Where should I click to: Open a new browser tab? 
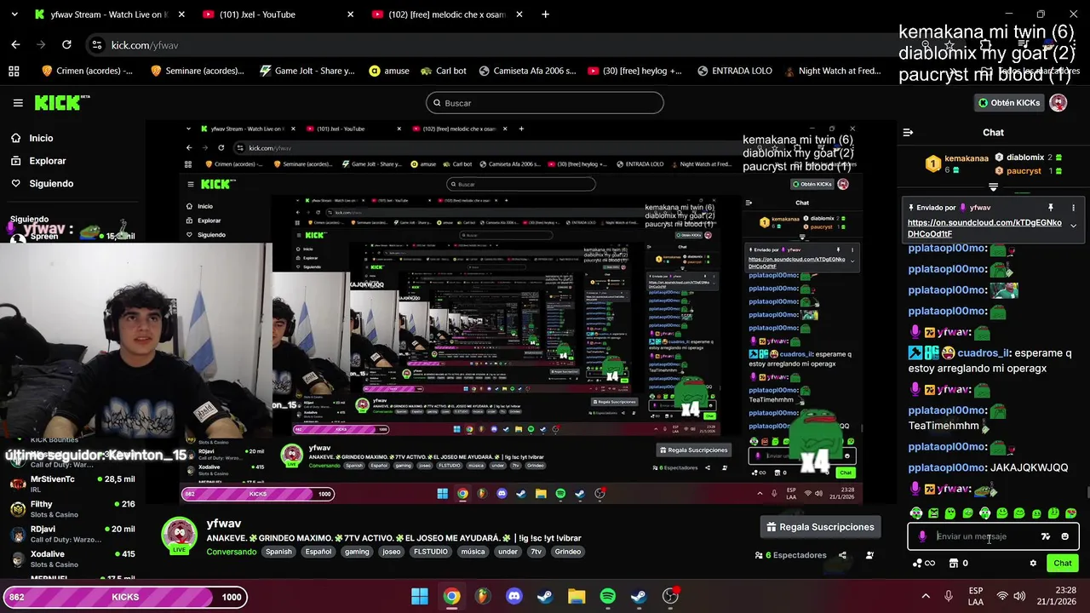545,14
